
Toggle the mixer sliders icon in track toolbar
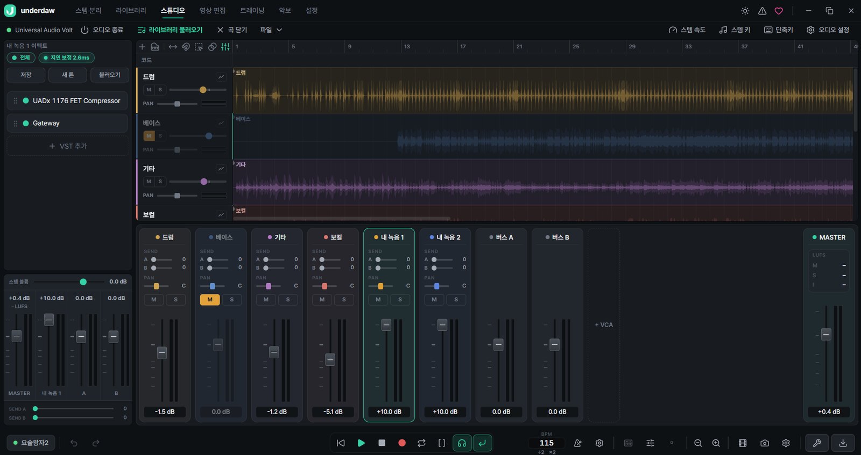pyautogui.click(x=225, y=47)
